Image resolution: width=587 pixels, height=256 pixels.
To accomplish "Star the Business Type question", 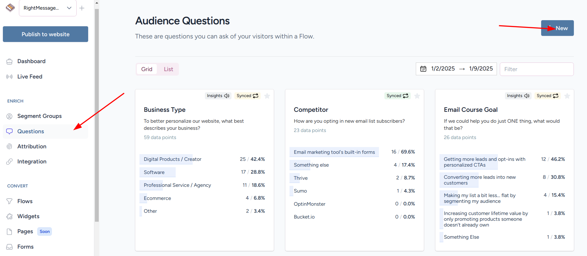I will coord(267,96).
